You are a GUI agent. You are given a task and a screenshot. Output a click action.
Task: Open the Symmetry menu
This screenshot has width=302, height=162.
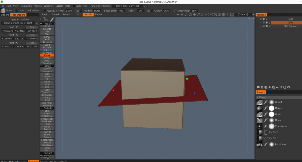pyautogui.click(x=26, y=6)
